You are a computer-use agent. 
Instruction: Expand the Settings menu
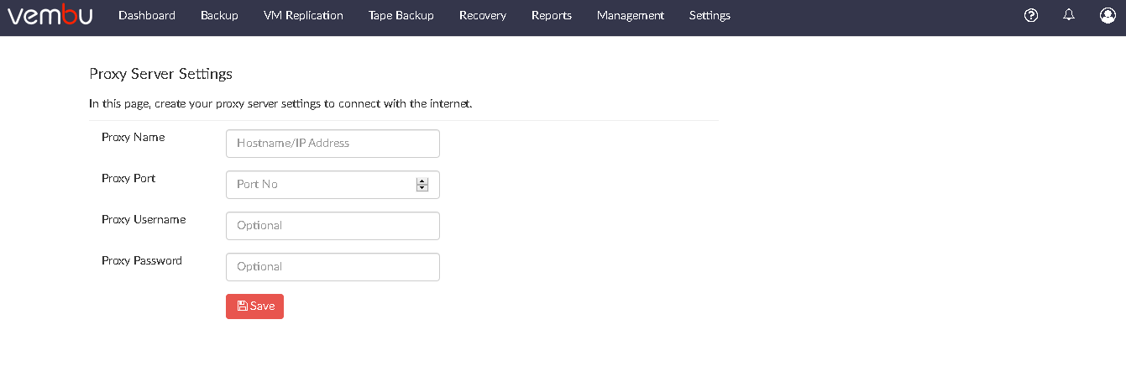(710, 15)
